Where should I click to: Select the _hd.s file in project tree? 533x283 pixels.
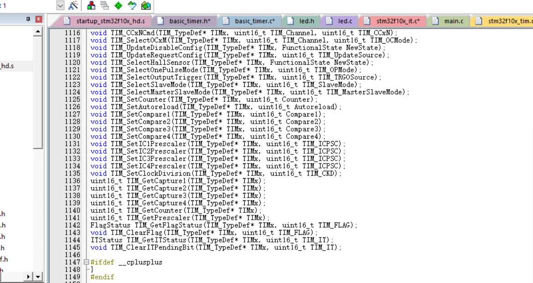(x=7, y=66)
